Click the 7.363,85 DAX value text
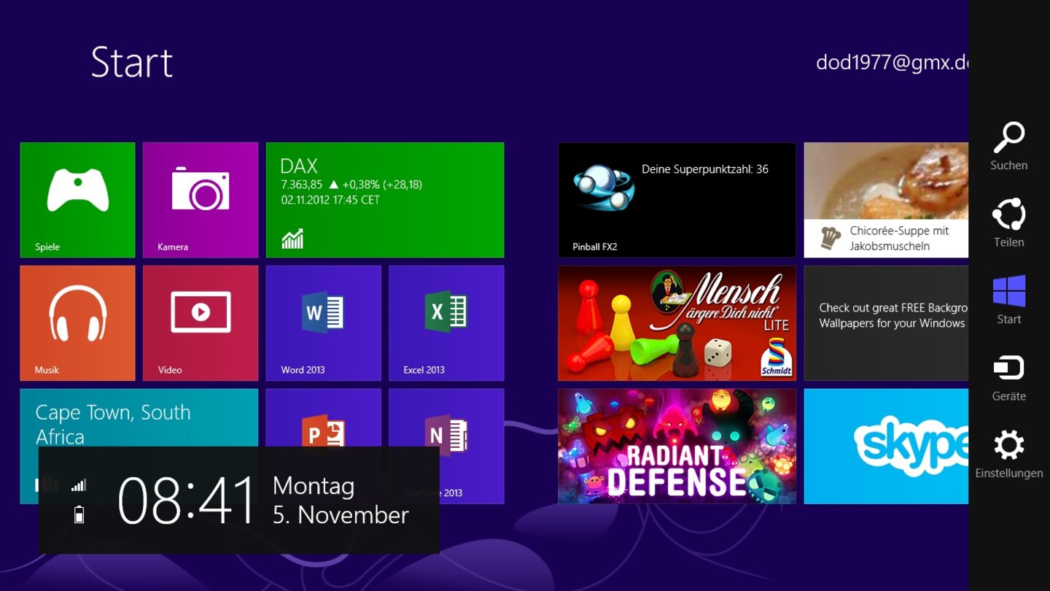Viewport: 1050px width, 591px height. pos(302,185)
